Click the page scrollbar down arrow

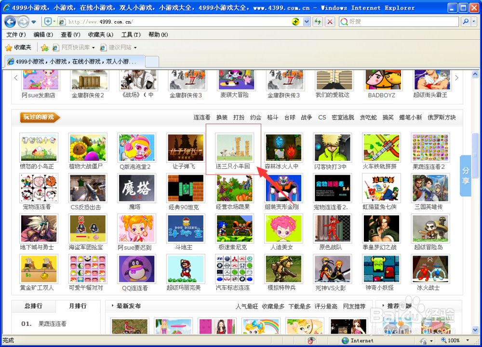coord(475,330)
